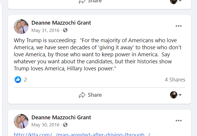Click globe privacy icon beside May 31, 2016
Image resolution: width=197 pixels, height=136 pixels.
65,30
